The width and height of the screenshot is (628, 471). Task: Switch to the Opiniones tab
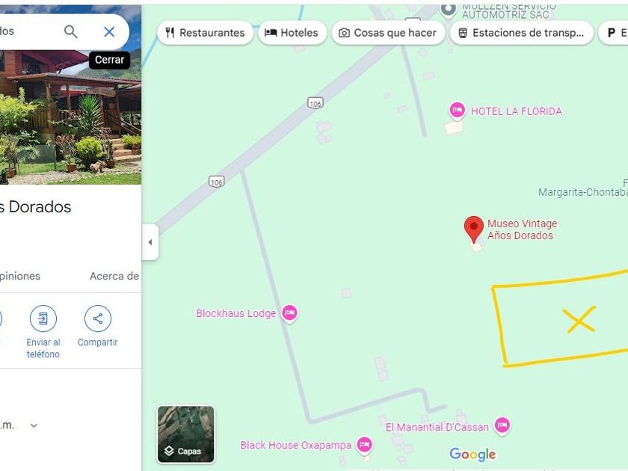coord(19,276)
